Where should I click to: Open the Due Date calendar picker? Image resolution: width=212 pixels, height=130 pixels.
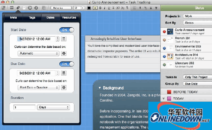64,73
